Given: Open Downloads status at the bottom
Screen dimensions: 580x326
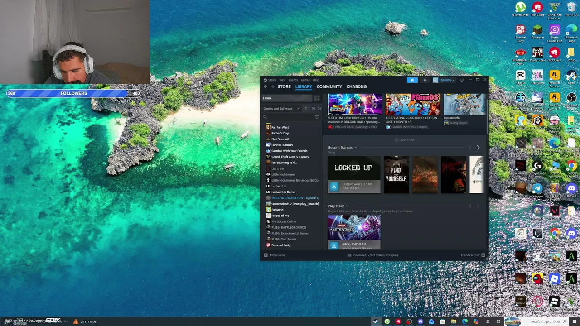Looking at the screenshot, I should [x=373, y=255].
